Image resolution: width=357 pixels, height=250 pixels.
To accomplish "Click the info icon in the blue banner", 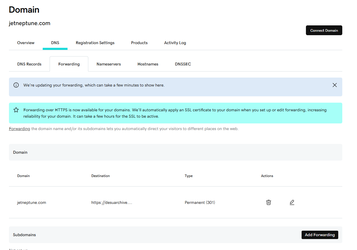I will [16, 85].
